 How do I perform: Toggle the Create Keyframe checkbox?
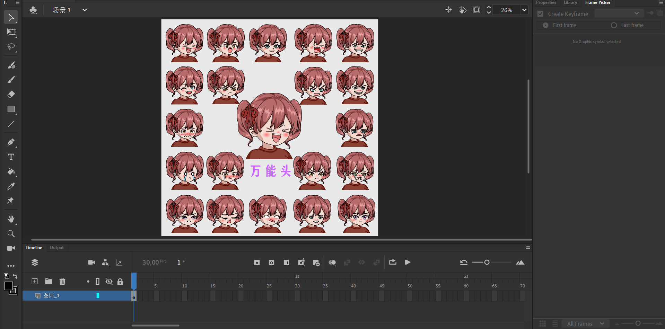click(540, 14)
